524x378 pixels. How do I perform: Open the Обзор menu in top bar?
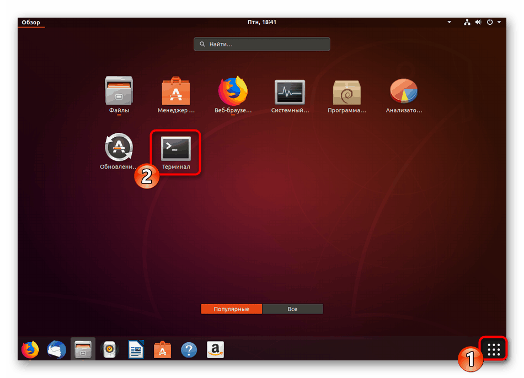31,22
